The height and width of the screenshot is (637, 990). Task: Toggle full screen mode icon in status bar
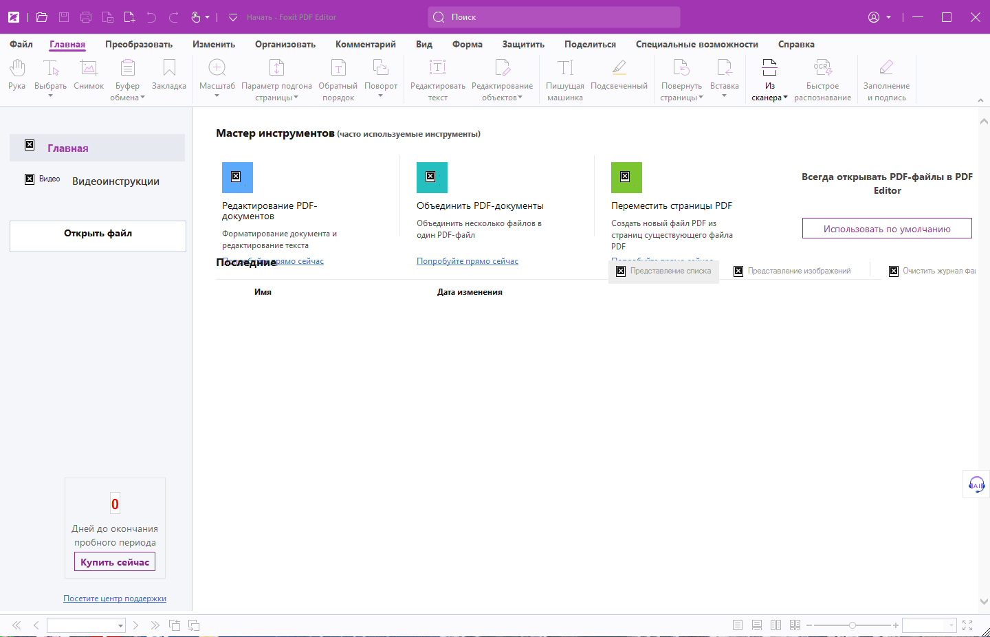967,625
